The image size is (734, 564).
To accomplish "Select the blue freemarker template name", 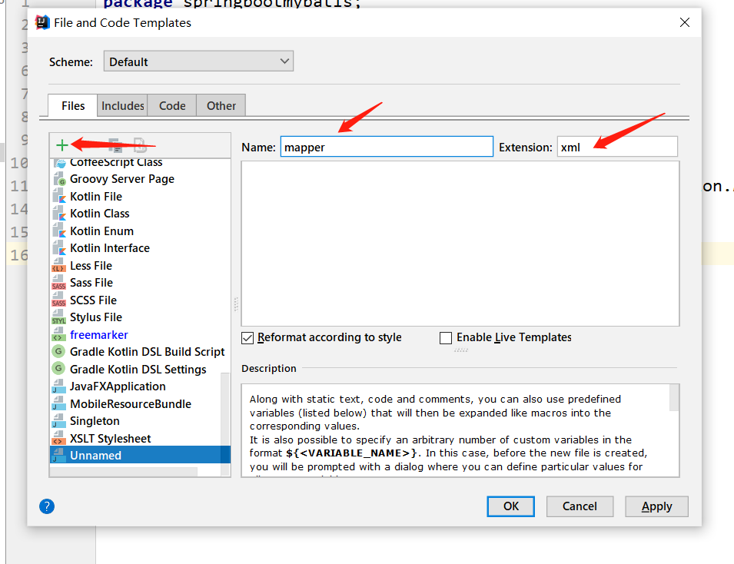I will coord(99,335).
